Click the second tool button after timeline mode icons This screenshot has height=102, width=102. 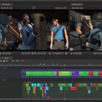pyautogui.click(x=17, y=61)
